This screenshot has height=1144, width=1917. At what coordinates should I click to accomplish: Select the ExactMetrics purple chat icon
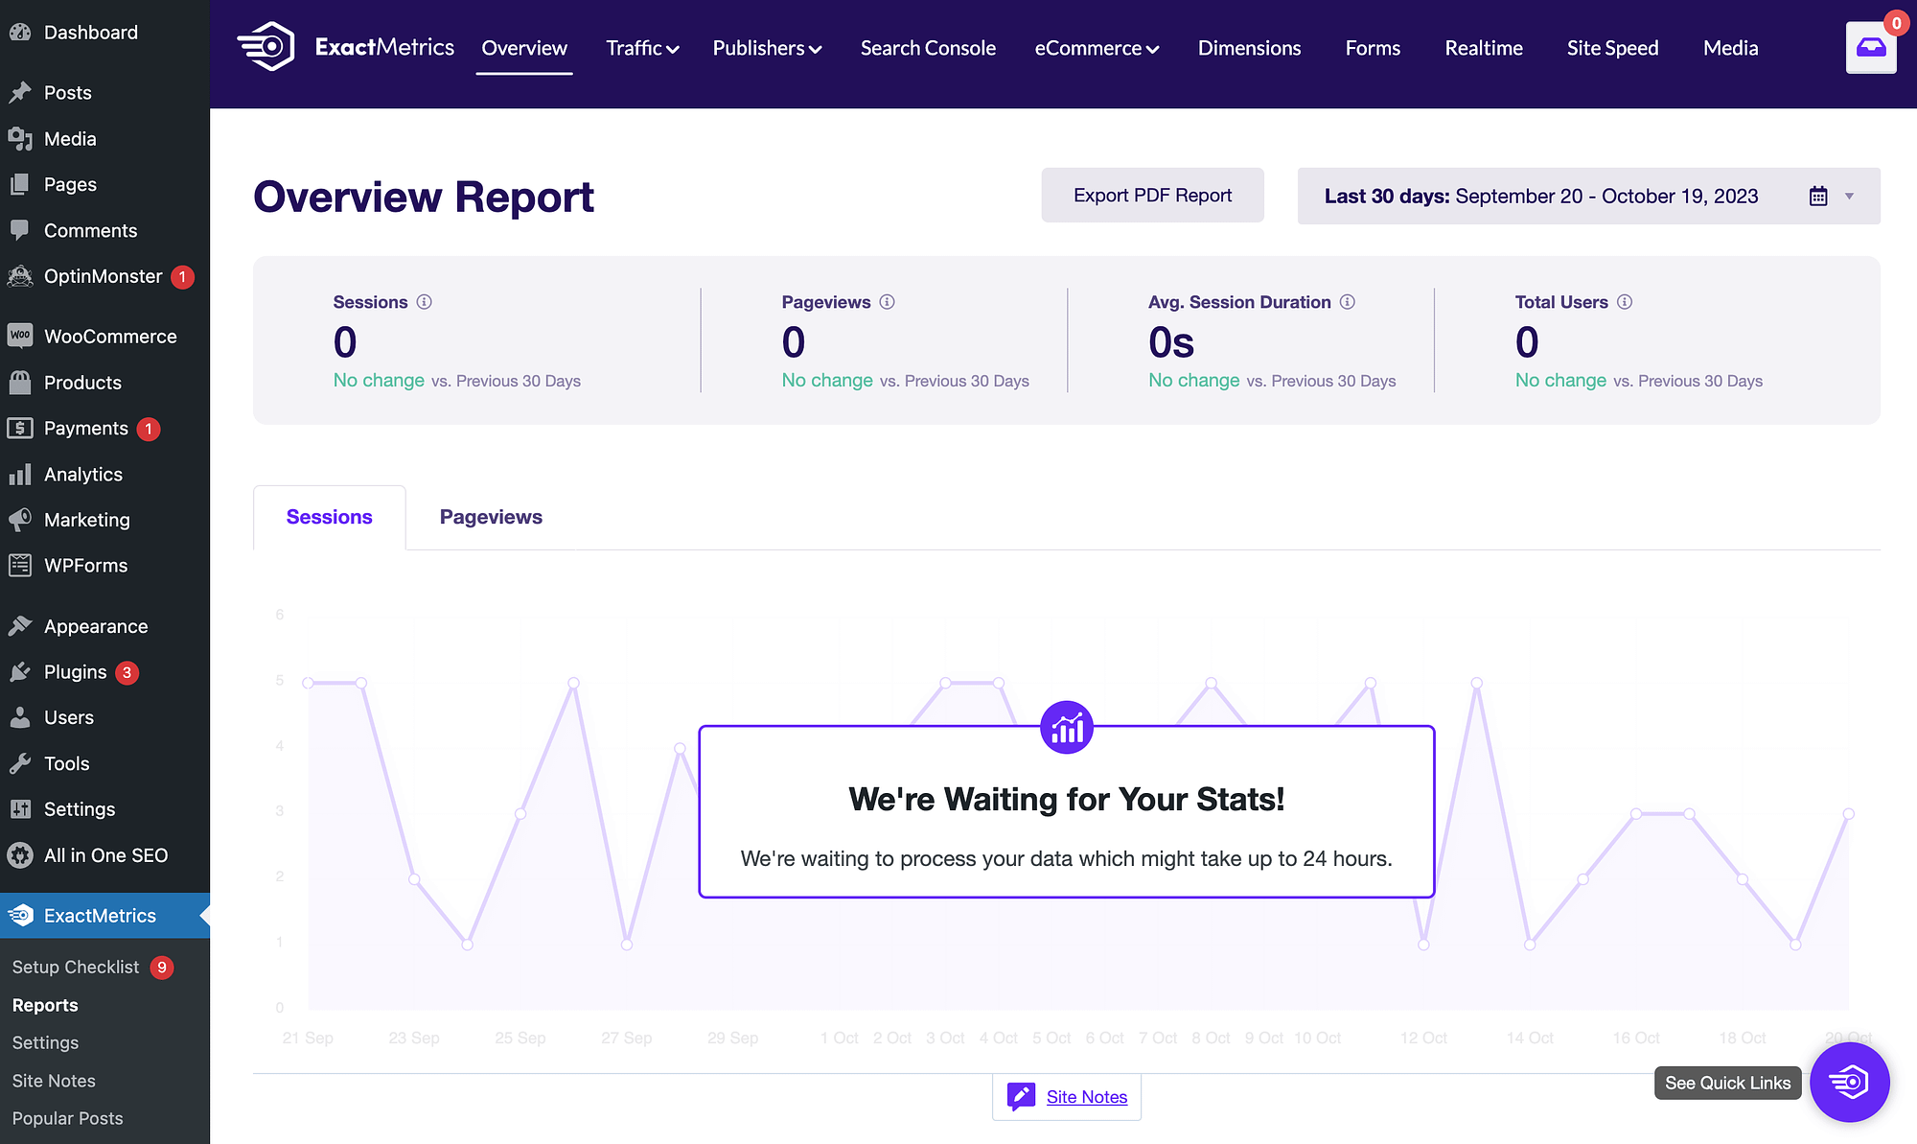1849,1083
